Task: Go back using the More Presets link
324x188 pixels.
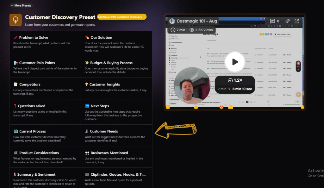Action: (21, 5)
